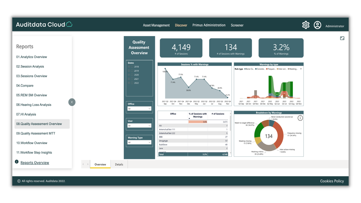Enable the 2022 date filter checkbox
This screenshot has height=203, width=361.
click(132, 83)
